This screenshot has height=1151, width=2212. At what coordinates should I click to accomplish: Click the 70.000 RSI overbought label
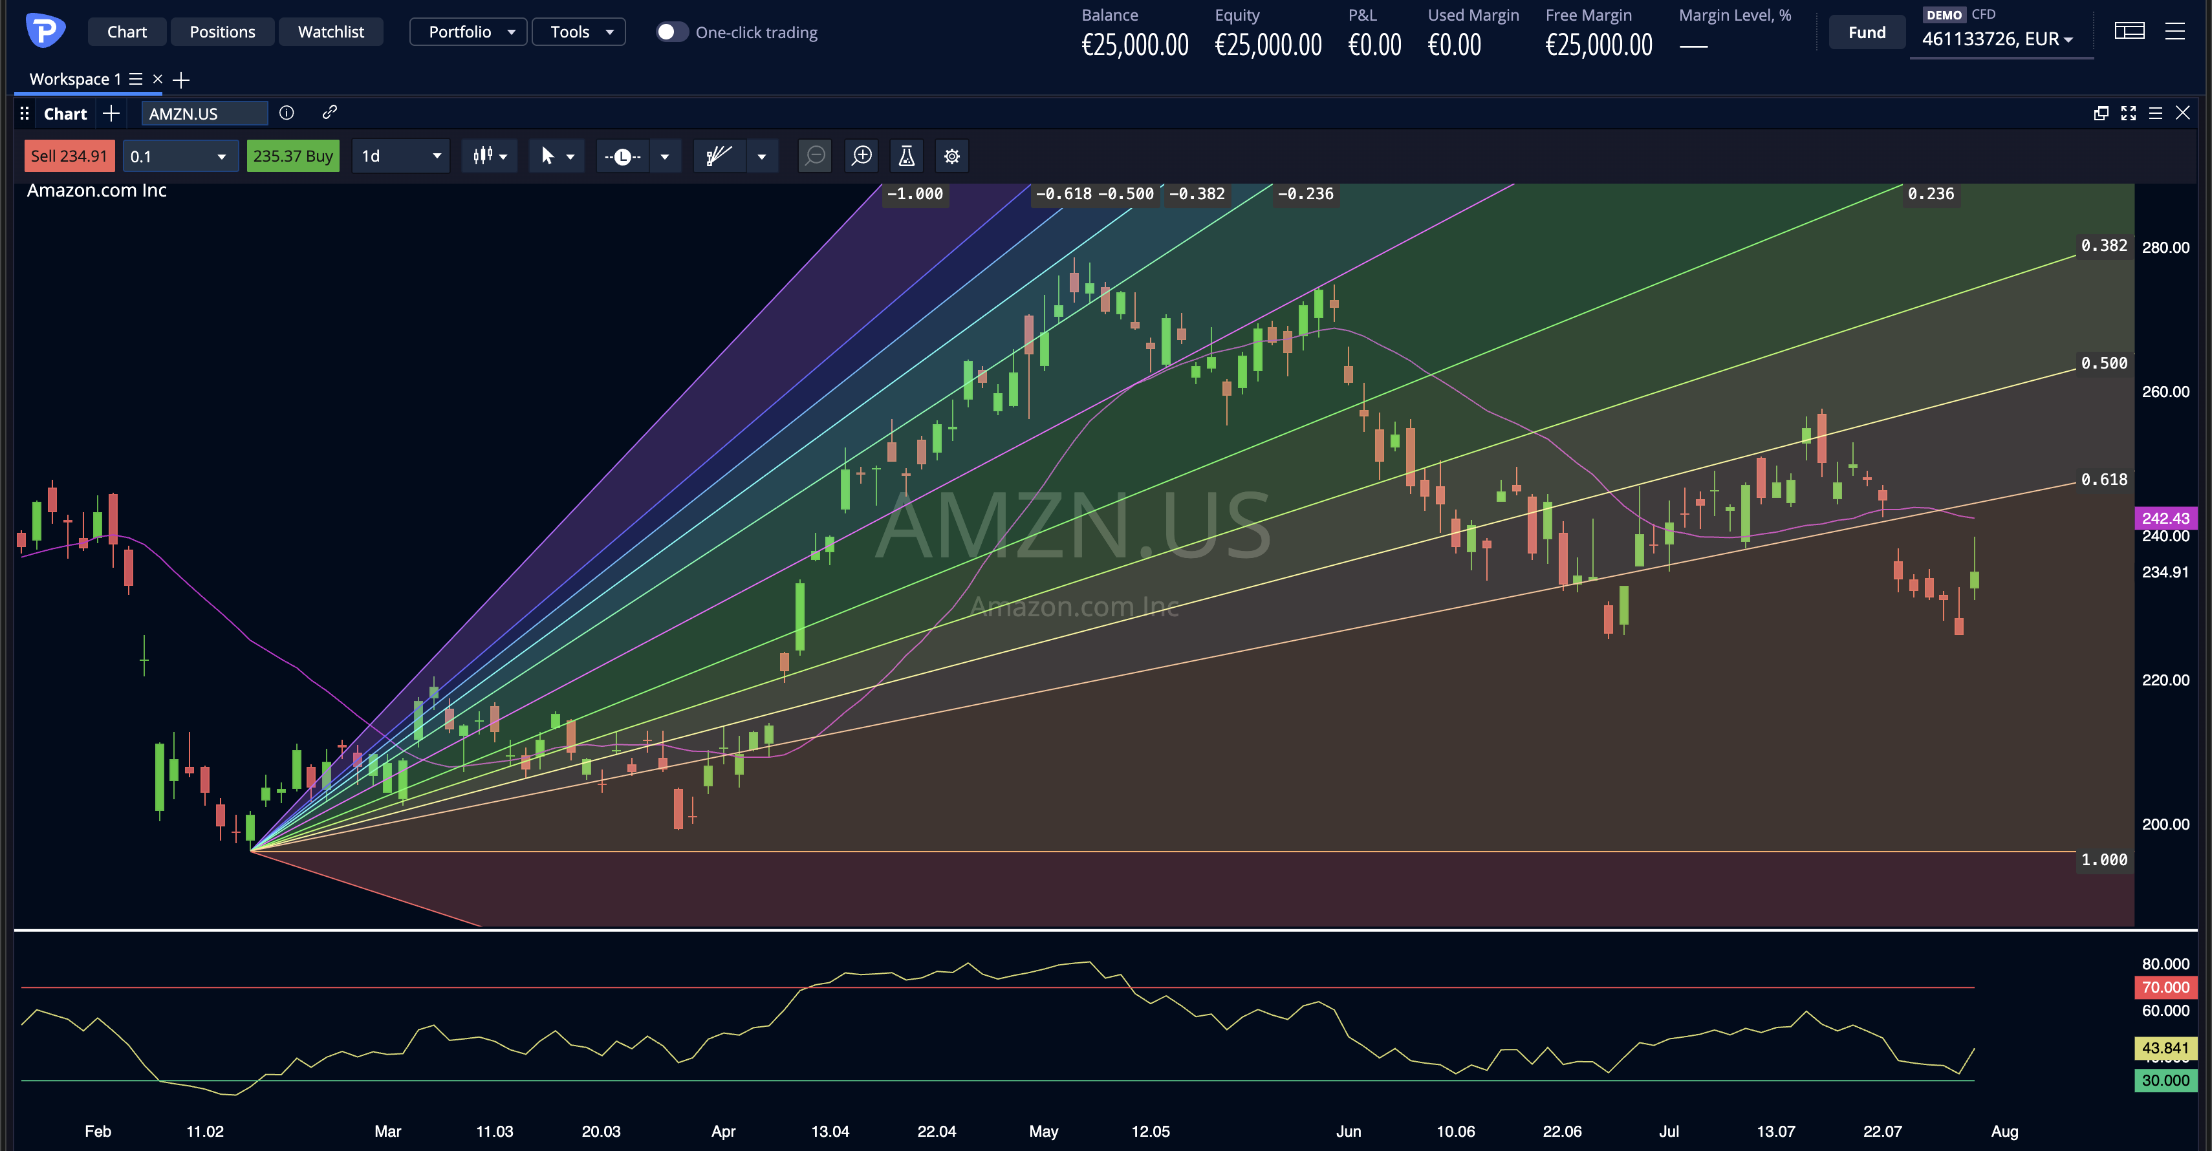2165,987
